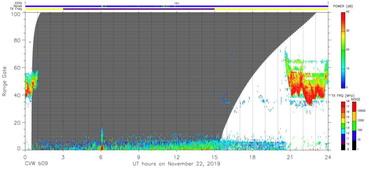The image size is (369, 170).
Task: Click the UT hours on November 22, 2019 title
Action: (176, 164)
